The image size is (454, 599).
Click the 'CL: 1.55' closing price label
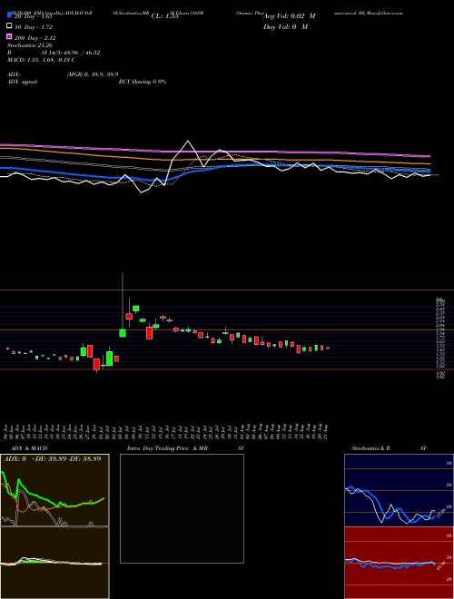click(164, 16)
